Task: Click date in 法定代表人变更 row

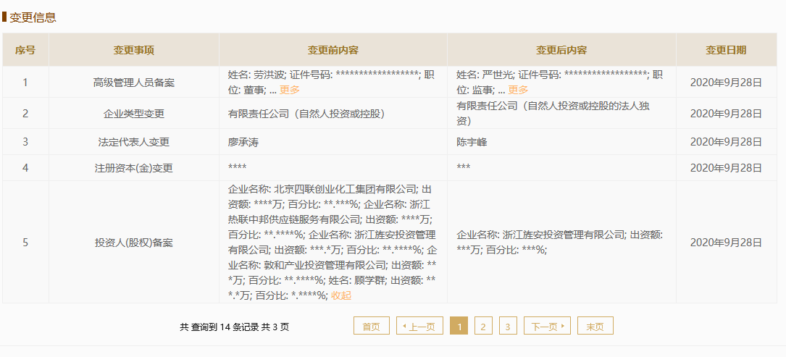Action: pos(726,143)
